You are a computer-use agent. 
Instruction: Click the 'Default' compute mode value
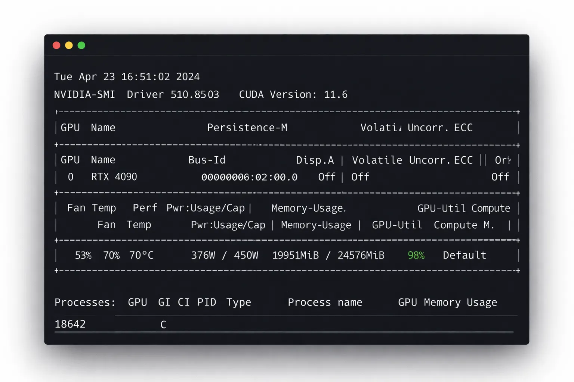(x=465, y=255)
